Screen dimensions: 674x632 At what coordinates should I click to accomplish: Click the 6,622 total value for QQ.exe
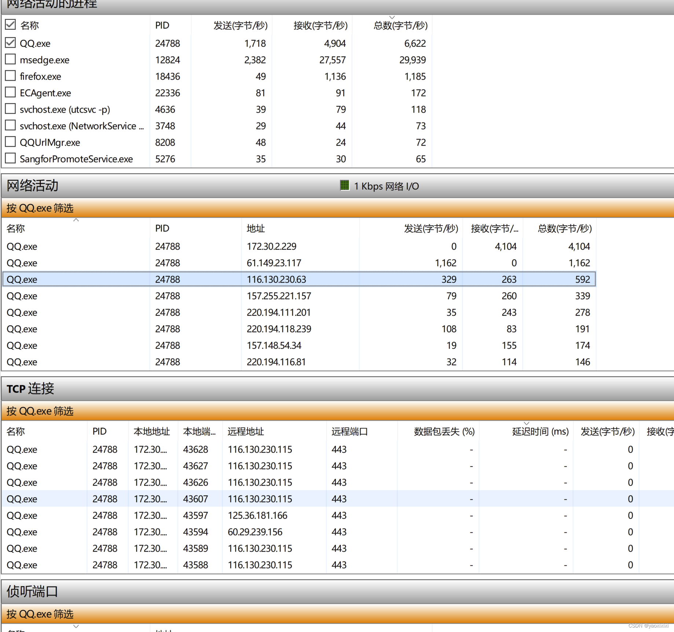point(415,43)
